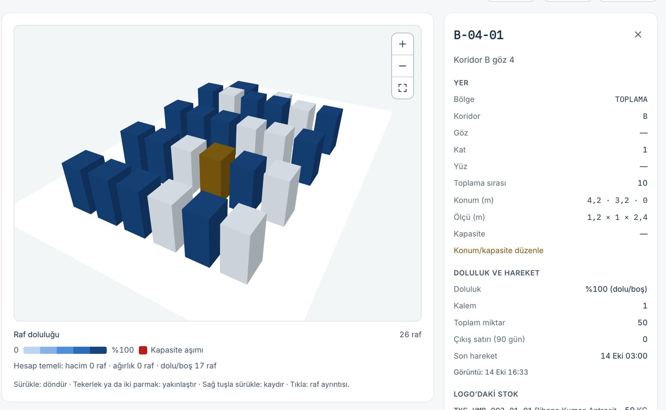
Task: Close the B-04-01 detail panel
Action: [638, 35]
